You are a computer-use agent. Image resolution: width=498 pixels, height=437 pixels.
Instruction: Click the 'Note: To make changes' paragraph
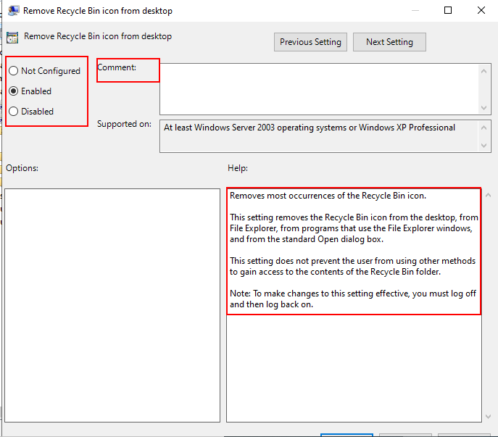tap(353, 299)
